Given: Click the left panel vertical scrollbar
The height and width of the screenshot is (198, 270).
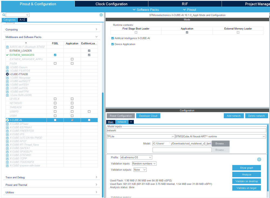Looking at the screenshot, I should tap(103, 145).
